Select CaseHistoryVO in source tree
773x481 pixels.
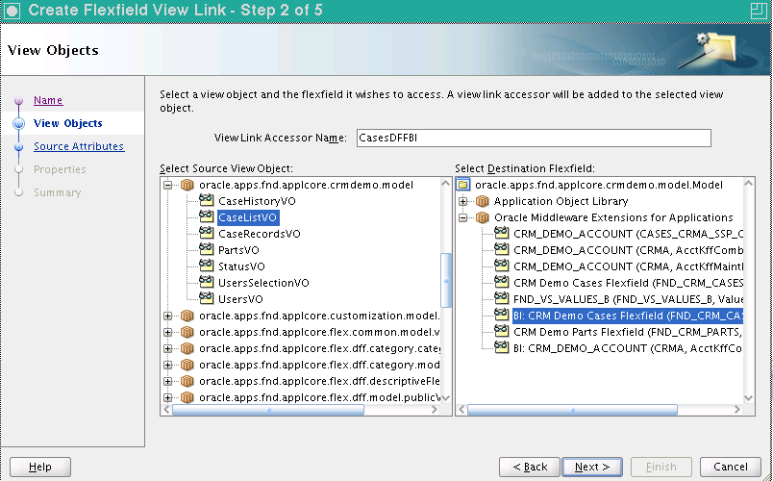tap(257, 201)
